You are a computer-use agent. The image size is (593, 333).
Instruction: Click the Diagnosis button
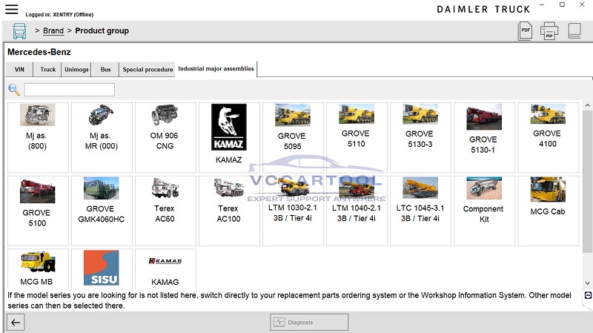click(309, 323)
